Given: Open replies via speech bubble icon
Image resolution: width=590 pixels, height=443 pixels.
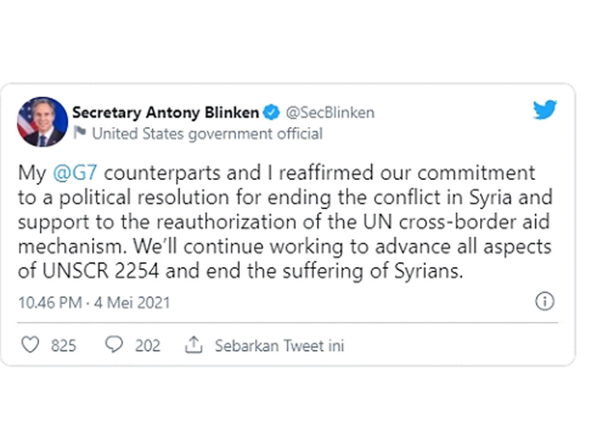Looking at the screenshot, I should (x=114, y=344).
